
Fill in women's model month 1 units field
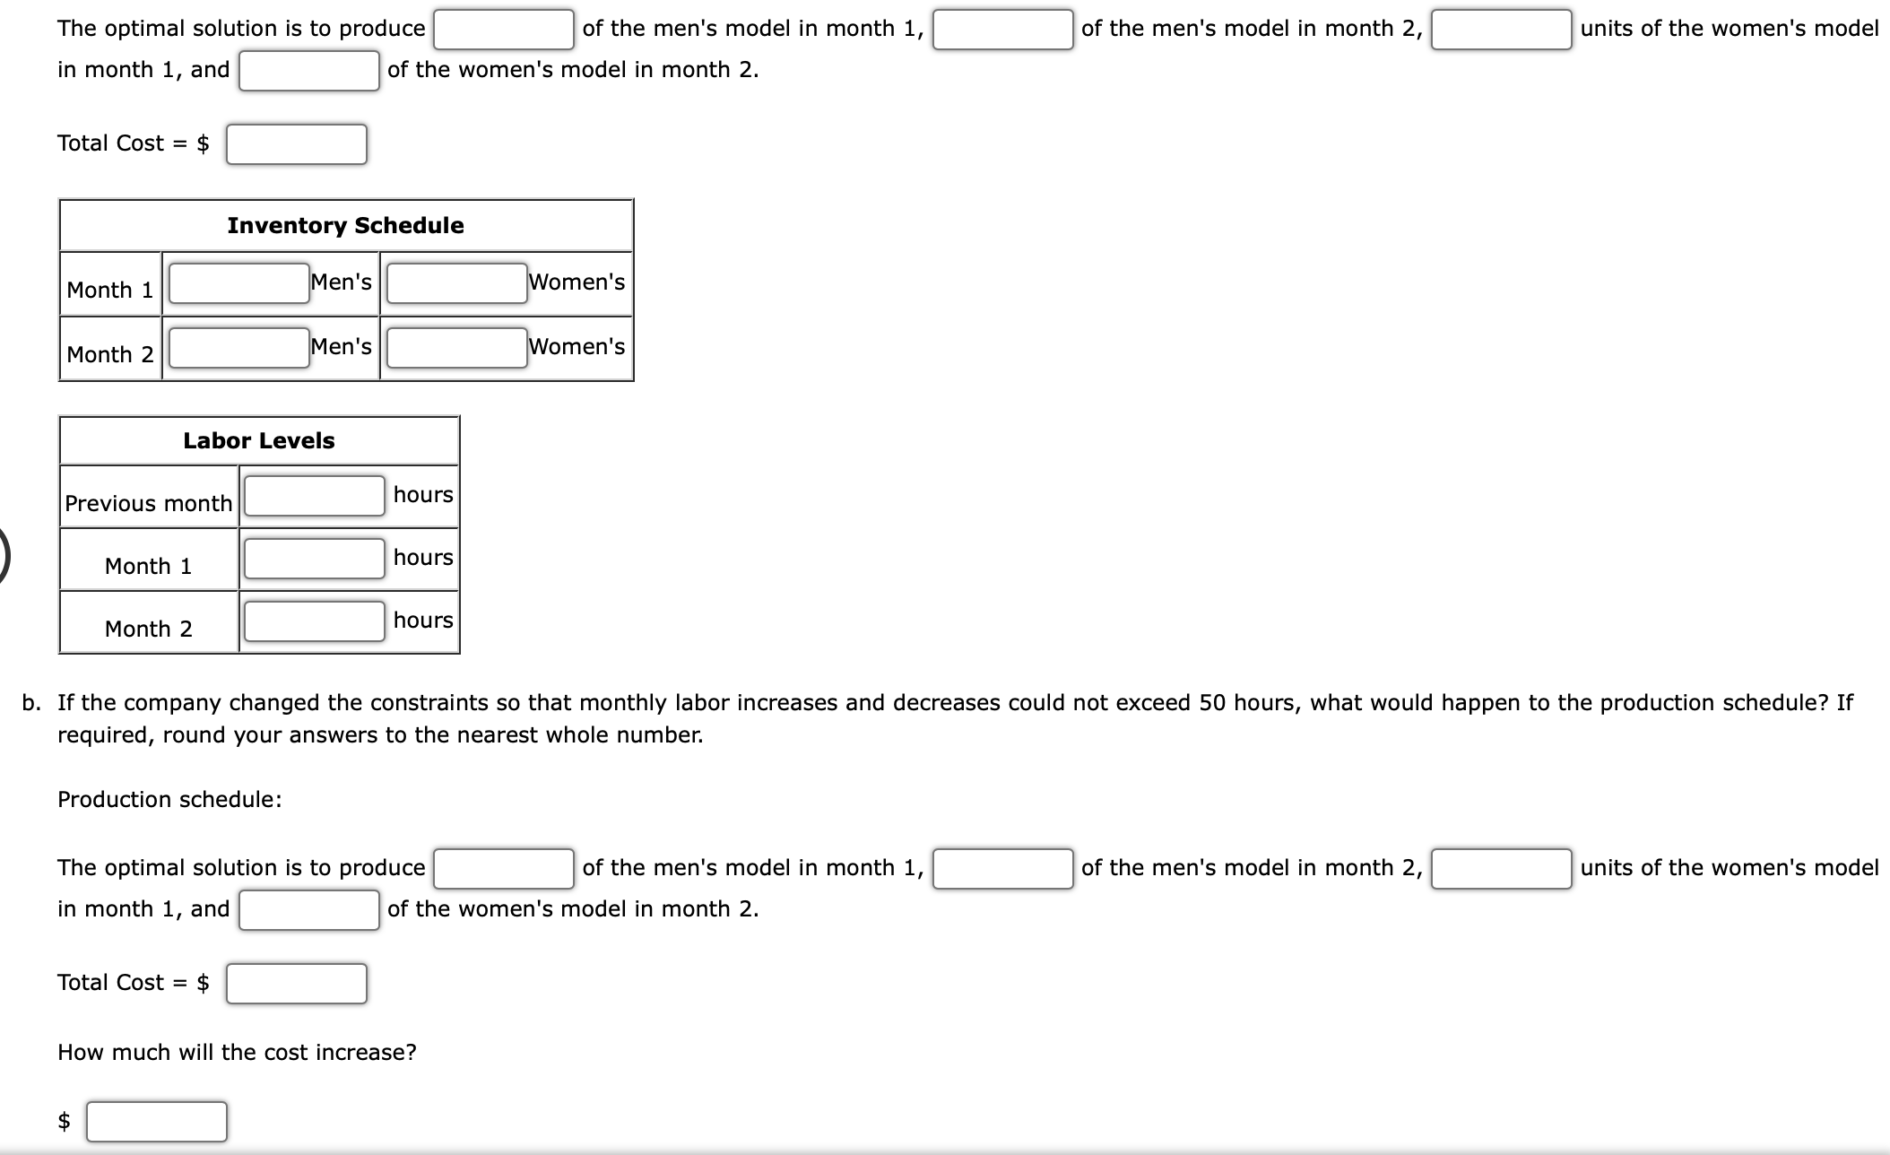click(1485, 24)
